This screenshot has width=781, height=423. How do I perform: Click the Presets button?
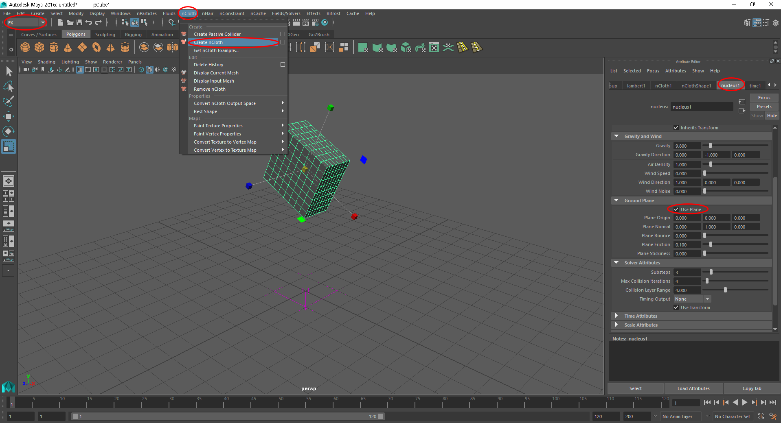tap(764, 107)
